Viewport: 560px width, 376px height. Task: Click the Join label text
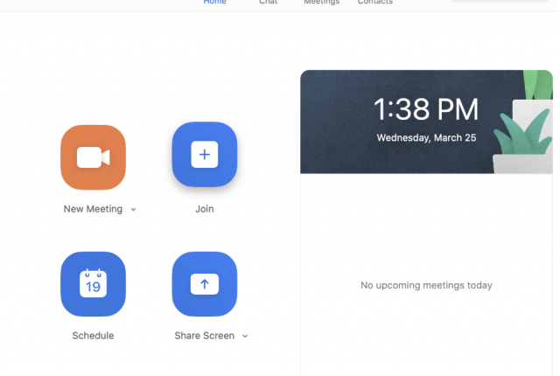[205, 209]
